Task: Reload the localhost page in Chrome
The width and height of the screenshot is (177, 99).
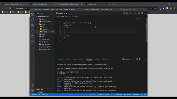Action: click(10, 8)
